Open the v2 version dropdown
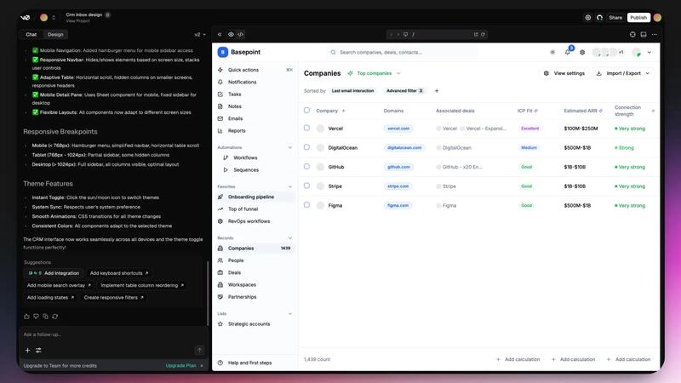This screenshot has height=383, width=681. point(200,34)
